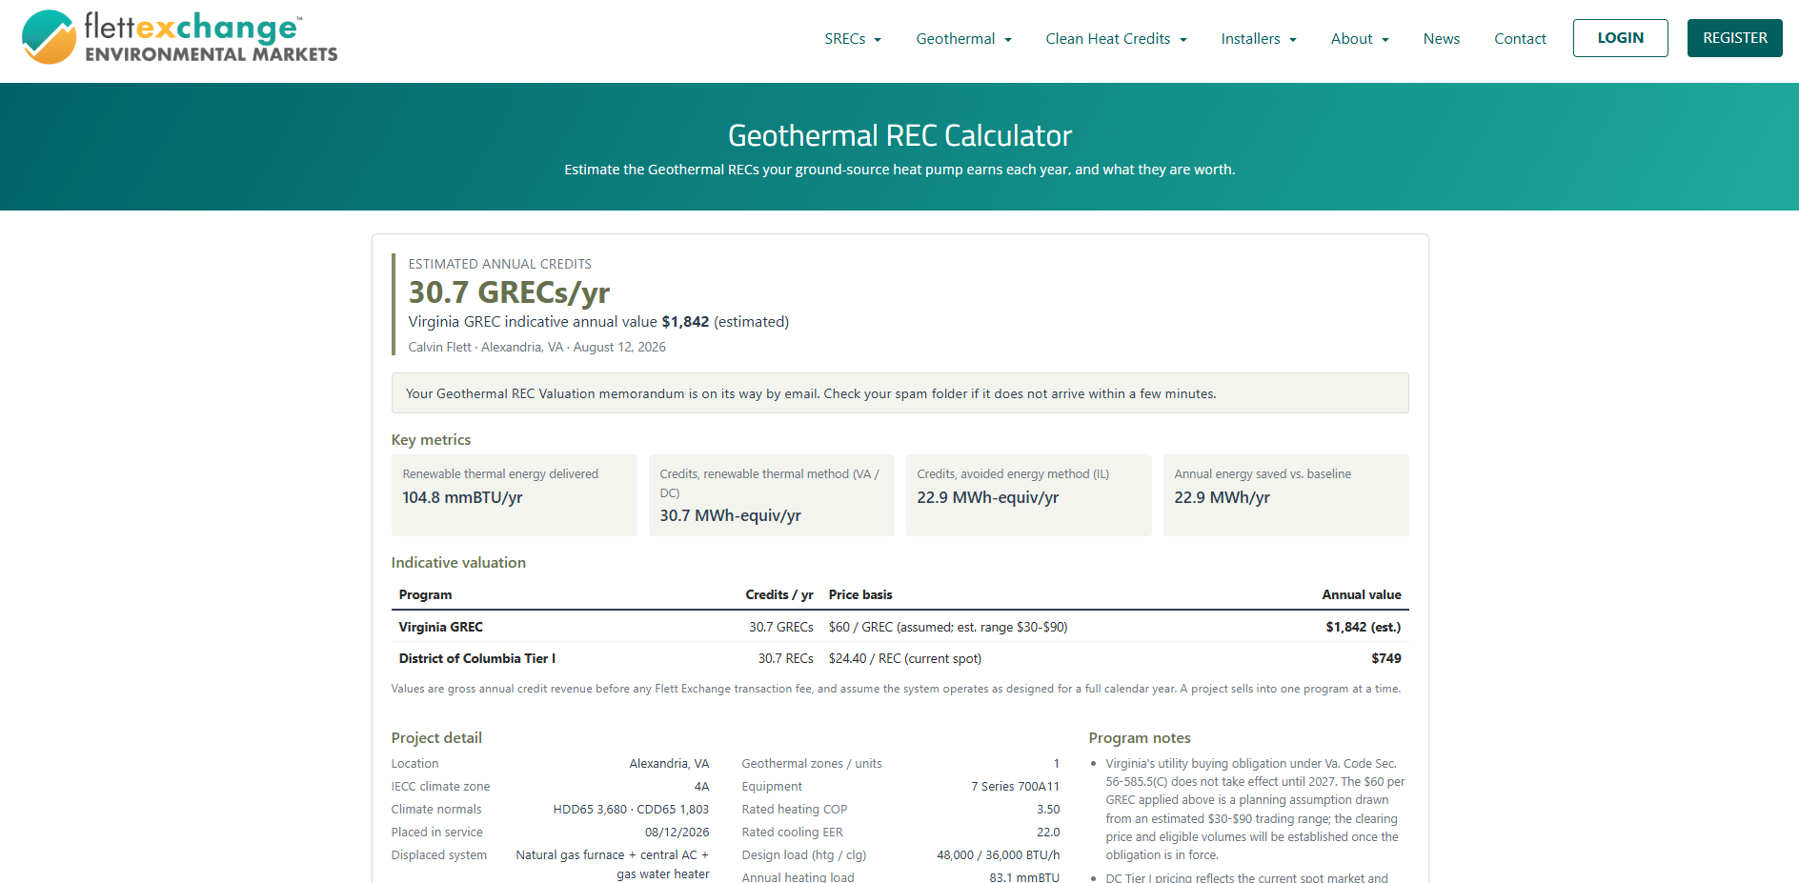Viewport: 1799px width, 883px height.
Task: Click HDD65 3,680 · CDD65 1,803 value
Action: (631, 810)
